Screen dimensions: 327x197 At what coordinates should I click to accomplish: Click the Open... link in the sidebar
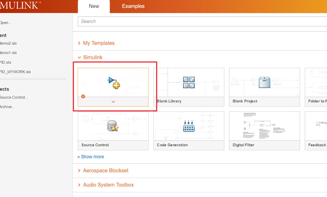pyautogui.click(x=5, y=23)
